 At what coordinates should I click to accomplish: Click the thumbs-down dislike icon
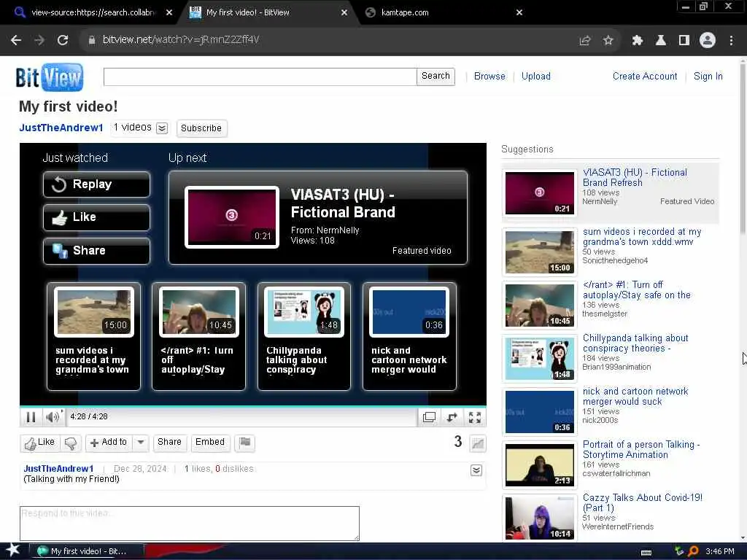(71, 443)
